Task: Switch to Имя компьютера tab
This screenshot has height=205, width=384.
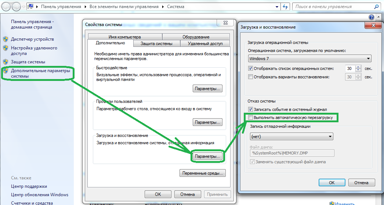Action: tap(125, 37)
